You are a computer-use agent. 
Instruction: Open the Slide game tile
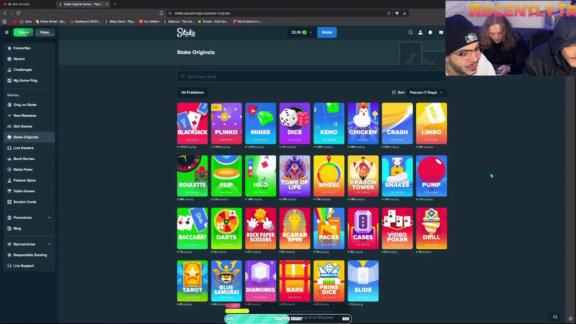[x=363, y=281]
